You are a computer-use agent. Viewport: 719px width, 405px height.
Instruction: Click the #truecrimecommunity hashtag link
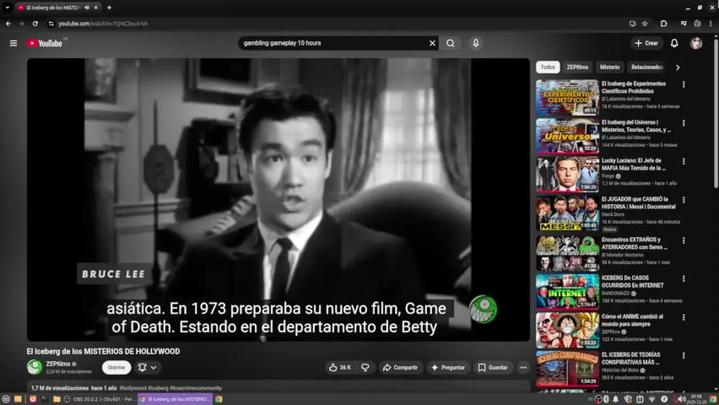point(196,388)
